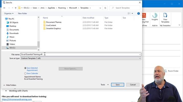Open Insights add-in in Outlook ribbon
The width and height of the screenshot is (183, 102).
(x=155, y=17)
